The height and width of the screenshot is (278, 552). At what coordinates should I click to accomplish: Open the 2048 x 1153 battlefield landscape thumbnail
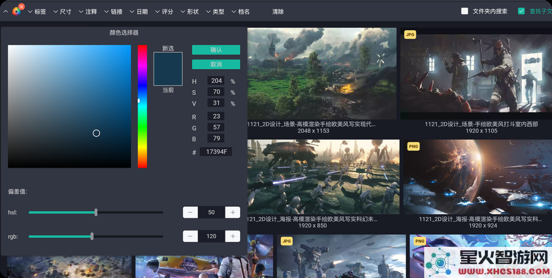pos(322,74)
